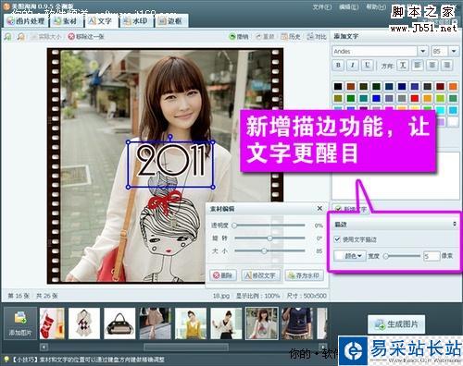Select the yellow top model thumbnail
This screenshot has height=366, width=463.
tap(191, 323)
